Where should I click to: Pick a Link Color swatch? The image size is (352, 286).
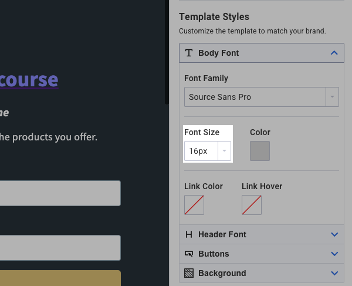[194, 205]
